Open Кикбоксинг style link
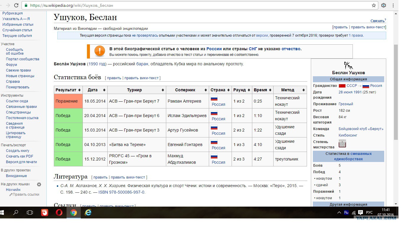 348,135
